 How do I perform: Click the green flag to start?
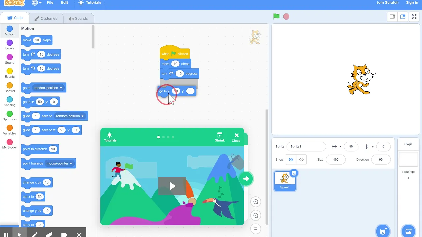(x=276, y=16)
